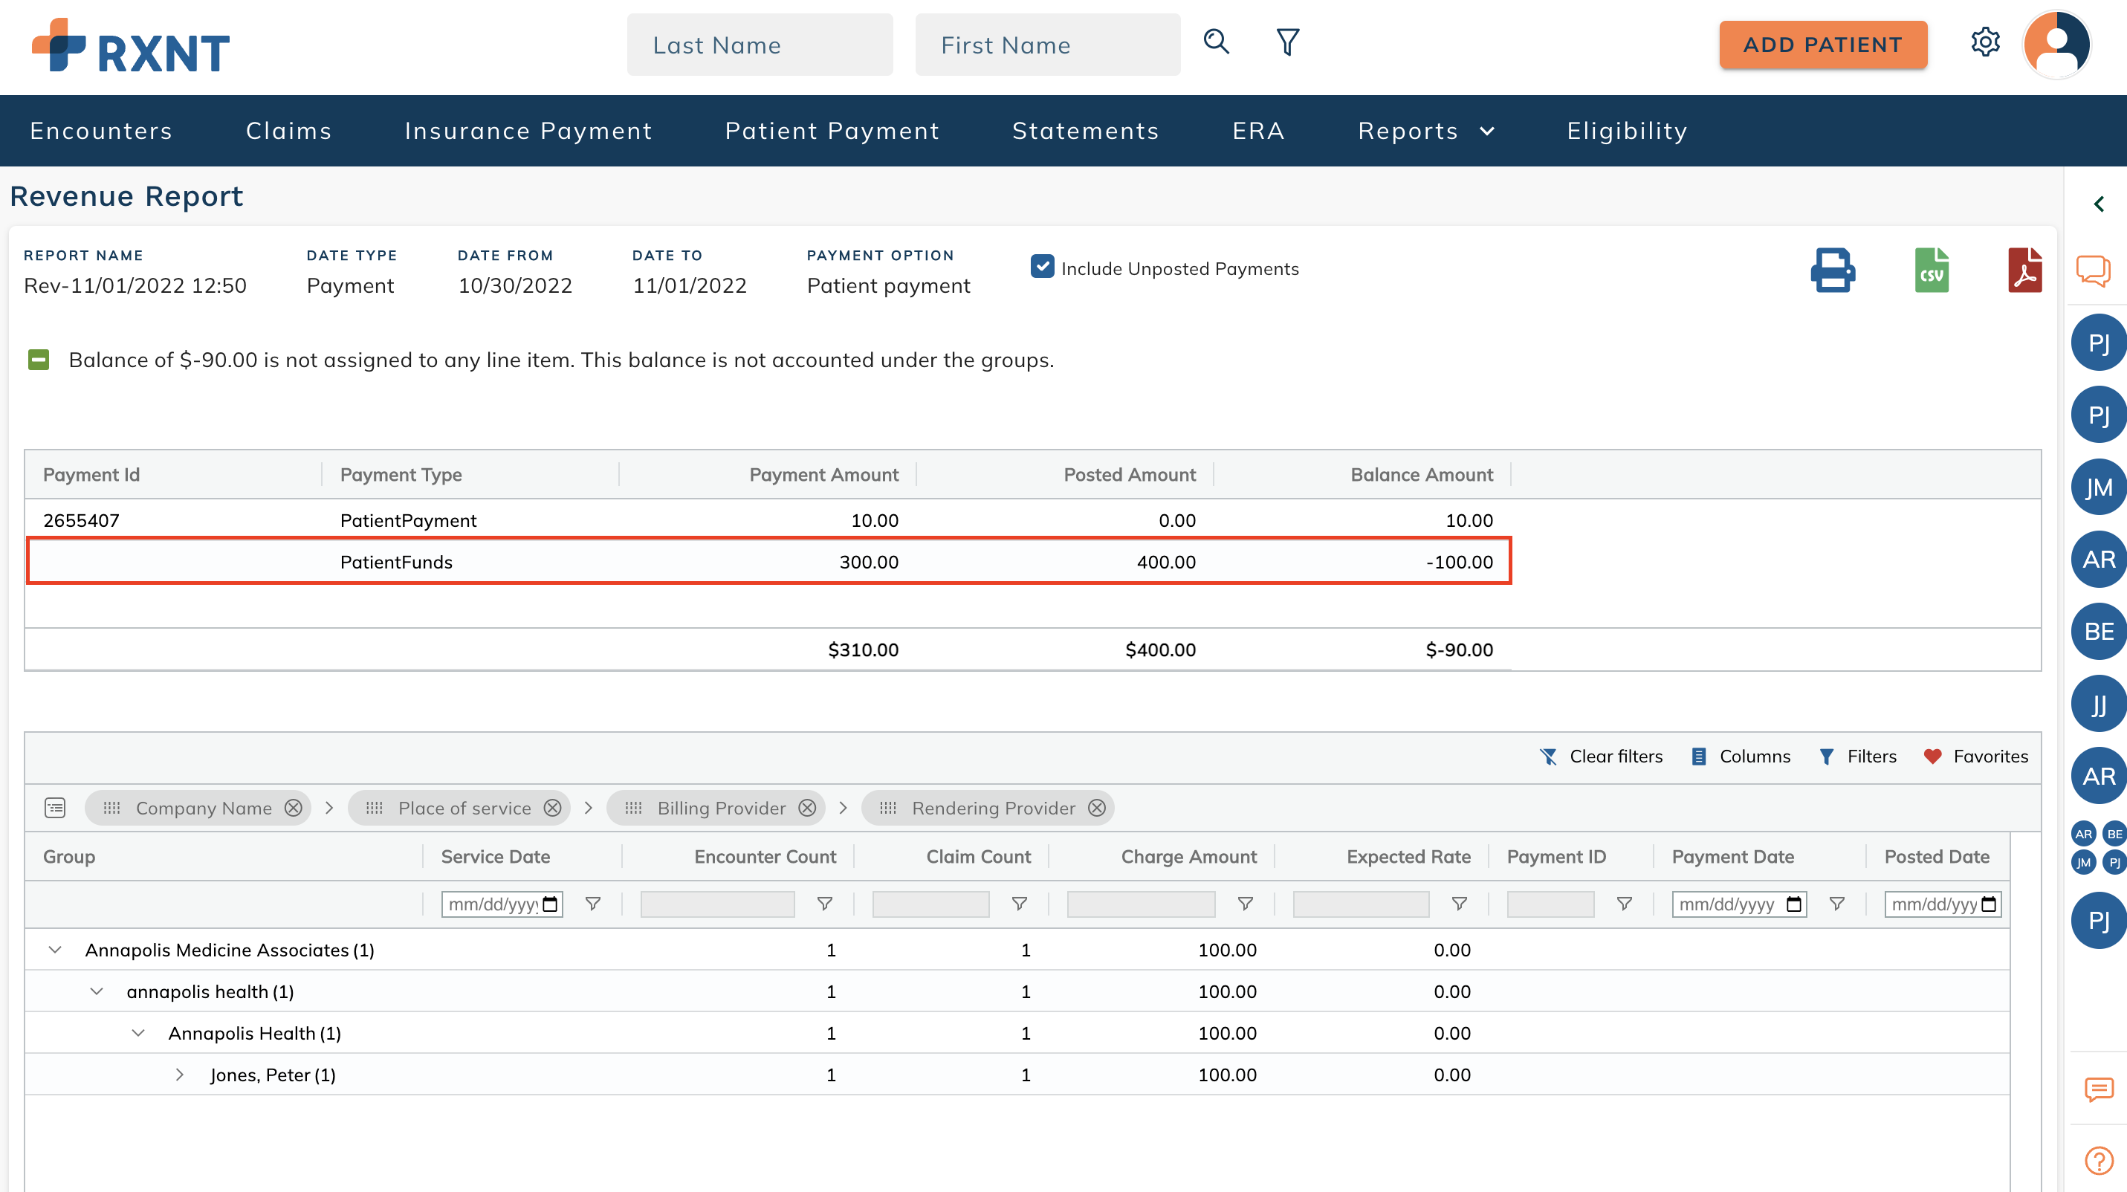Open user profile avatar menu
The width and height of the screenshot is (2127, 1192).
pos(2056,45)
